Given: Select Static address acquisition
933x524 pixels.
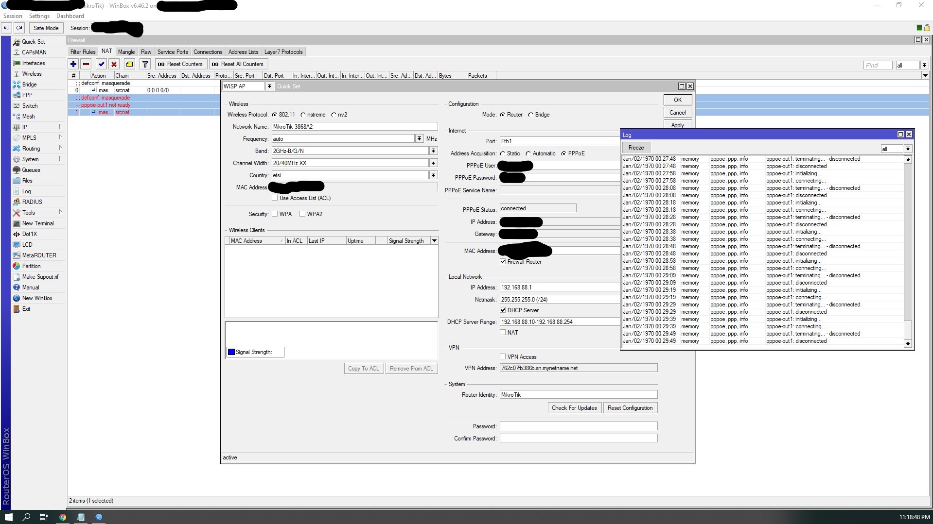Looking at the screenshot, I should (x=502, y=154).
